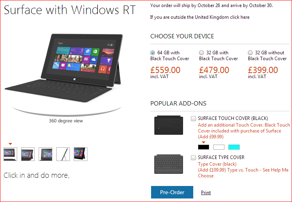
Task: Open third thumbnail showing front-facing tablet
Action: pyautogui.click(x=45, y=154)
